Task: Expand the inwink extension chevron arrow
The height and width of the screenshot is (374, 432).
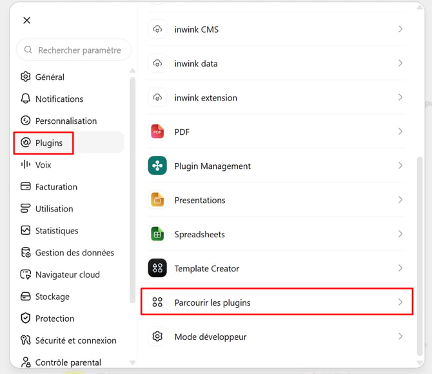Action: tap(400, 97)
